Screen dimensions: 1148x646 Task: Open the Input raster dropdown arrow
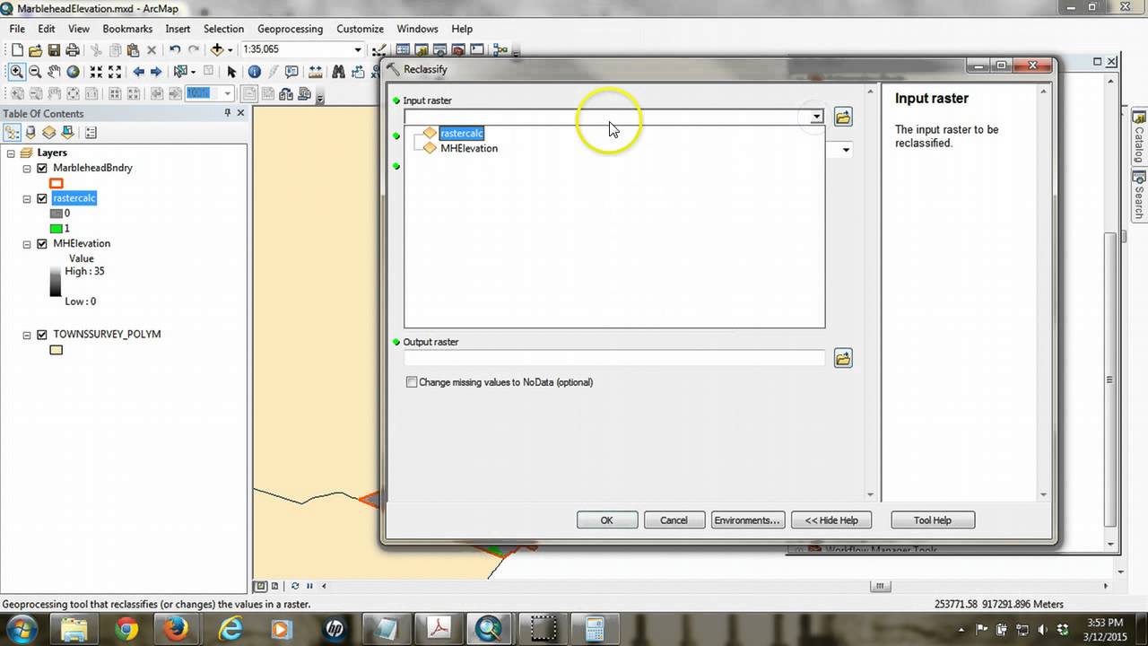(817, 117)
